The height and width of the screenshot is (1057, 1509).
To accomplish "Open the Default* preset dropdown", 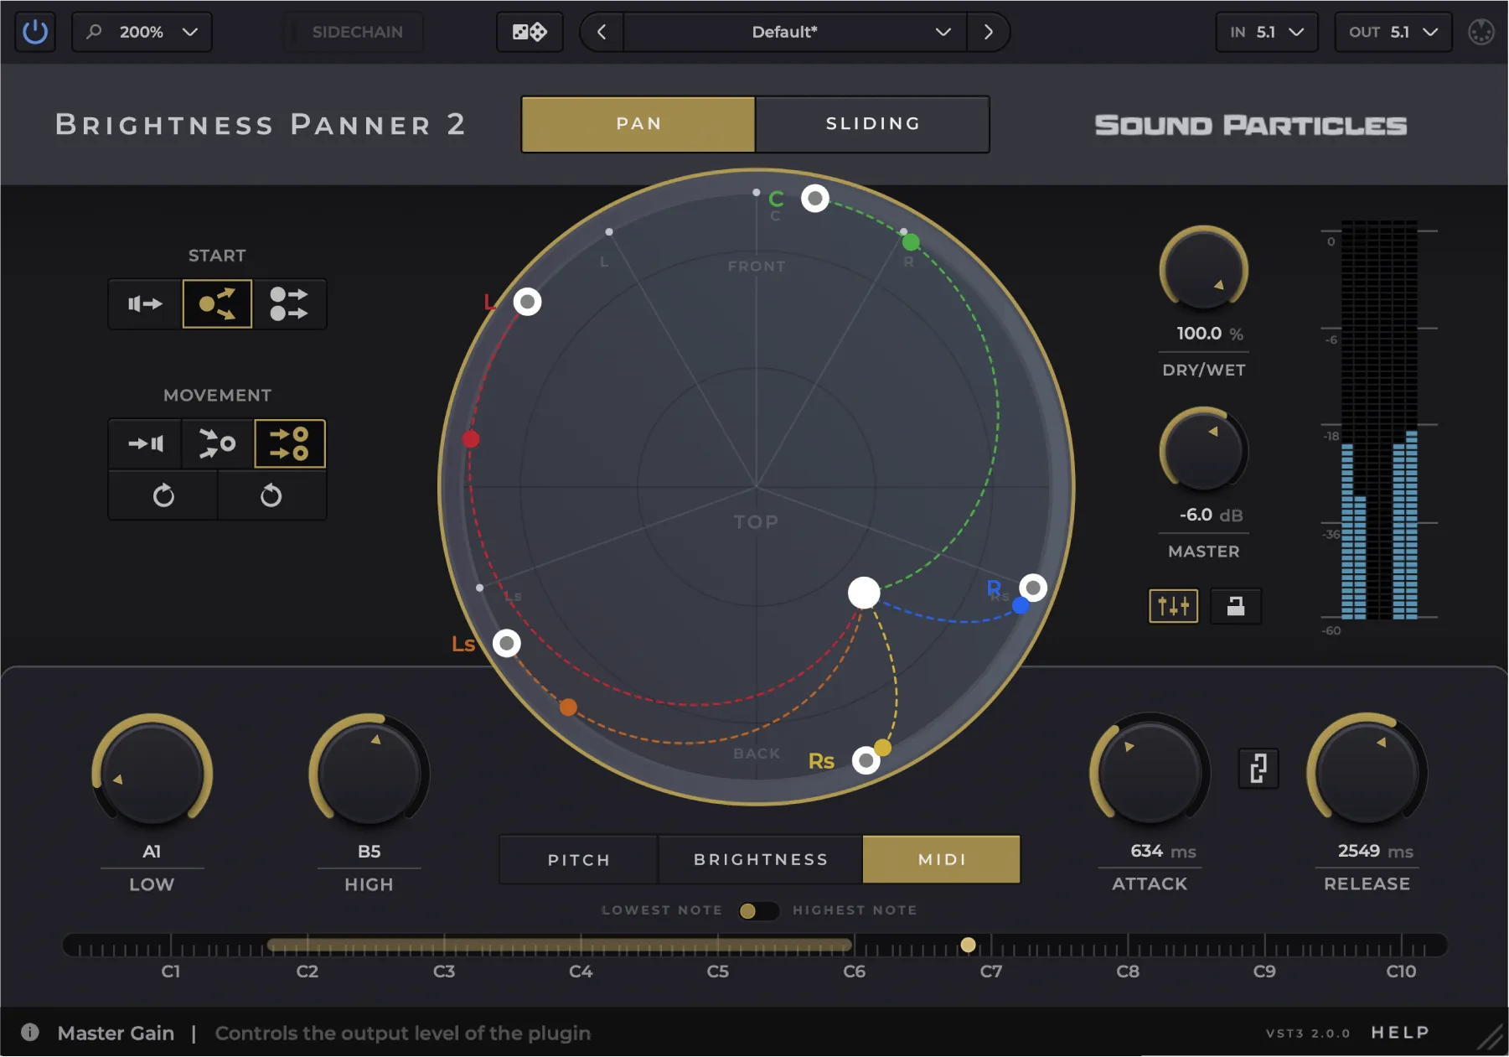I will (794, 33).
